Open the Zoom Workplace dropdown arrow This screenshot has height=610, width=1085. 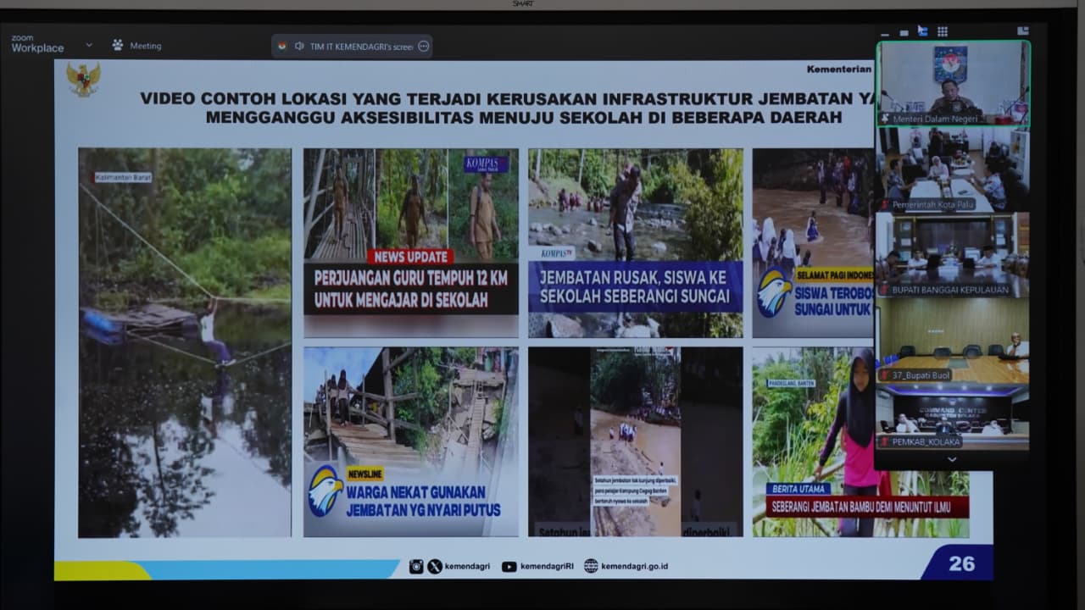pyautogui.click(x=89, y=45)
